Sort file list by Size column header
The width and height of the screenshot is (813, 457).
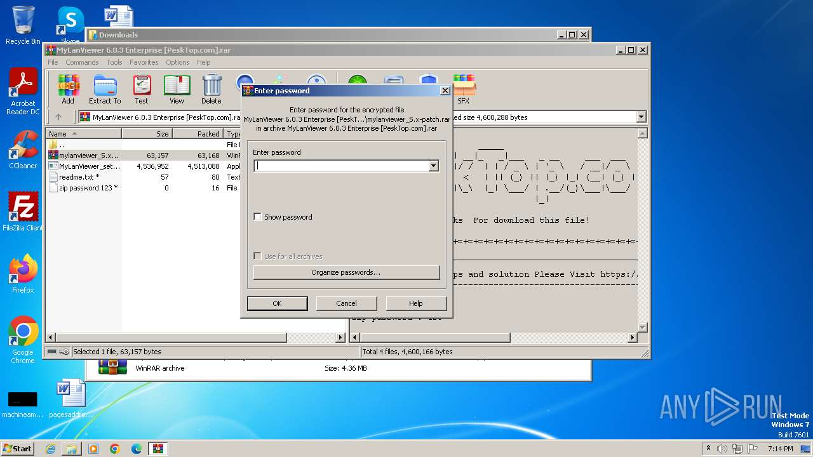(147, 134)
